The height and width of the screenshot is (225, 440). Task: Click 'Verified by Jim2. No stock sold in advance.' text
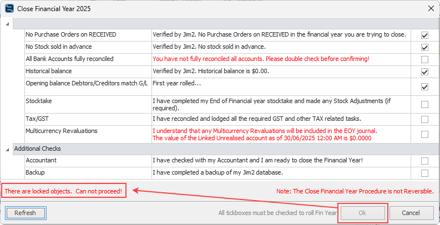pos(209,47)
